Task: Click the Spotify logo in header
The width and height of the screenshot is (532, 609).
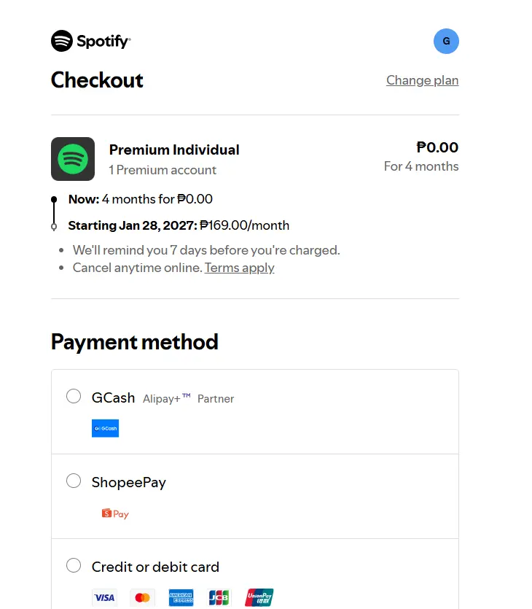Action: 91,41
